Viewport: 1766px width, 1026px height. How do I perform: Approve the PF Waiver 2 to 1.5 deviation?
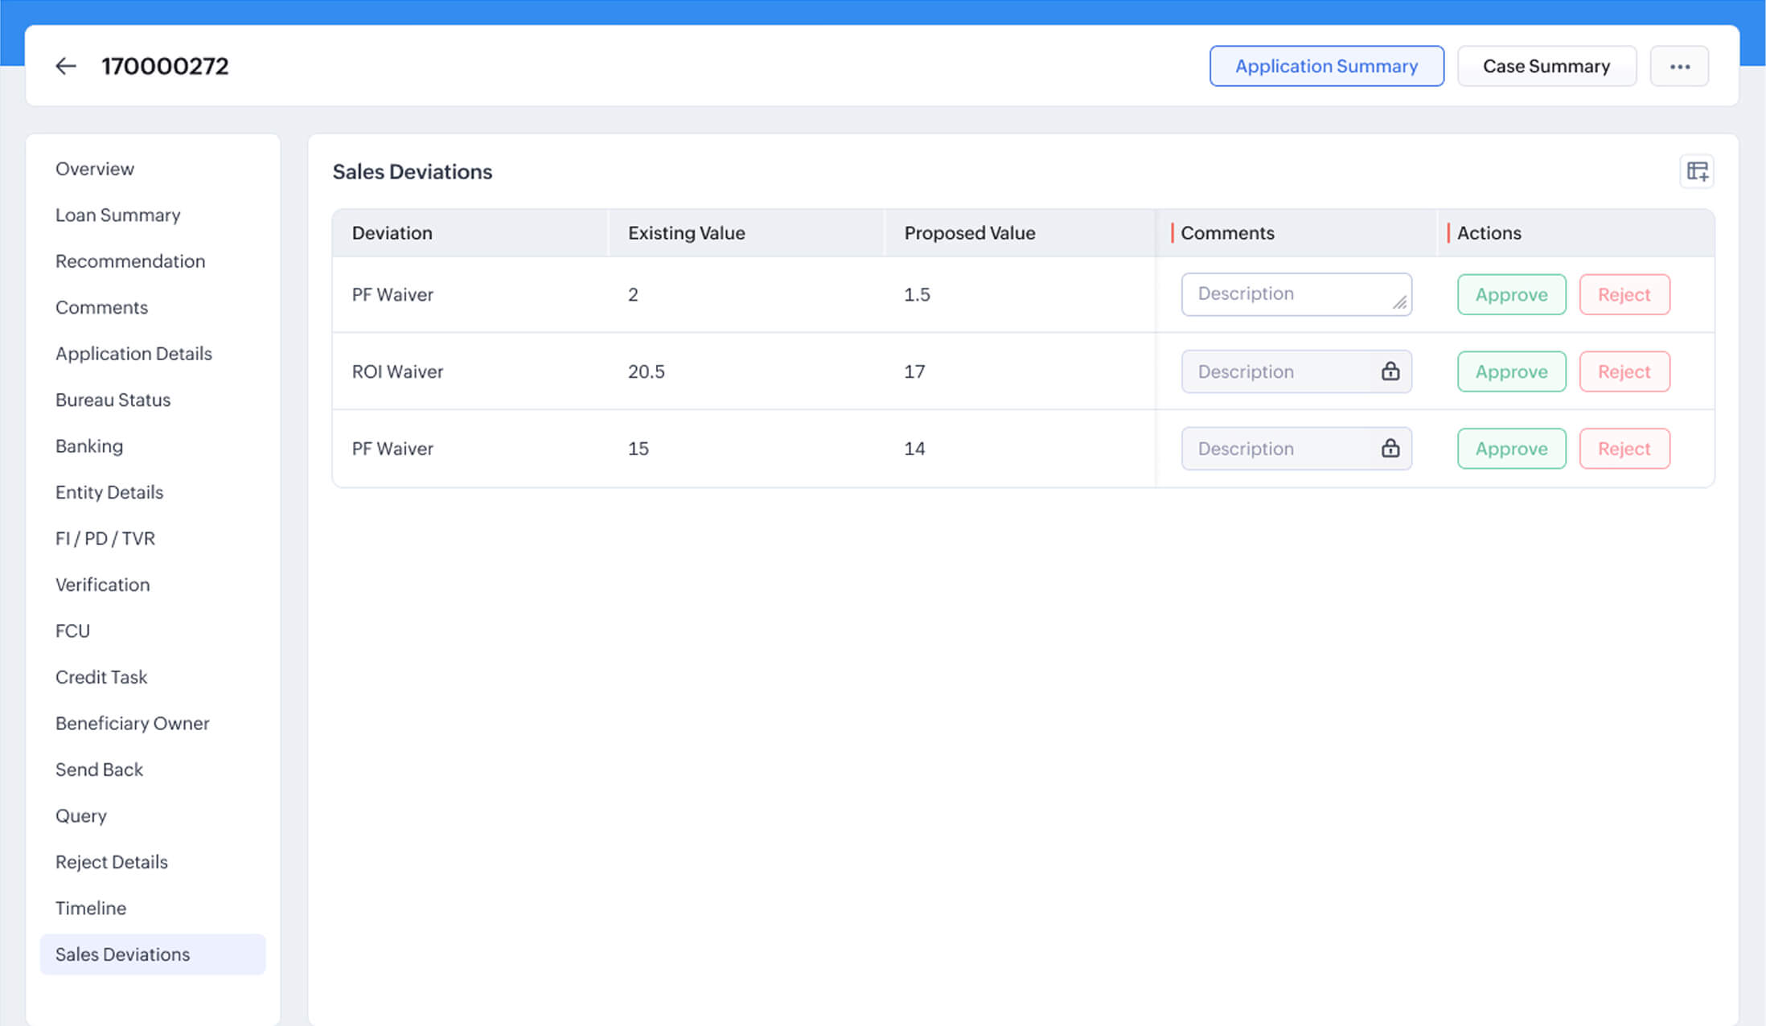tap(1512, 294)
